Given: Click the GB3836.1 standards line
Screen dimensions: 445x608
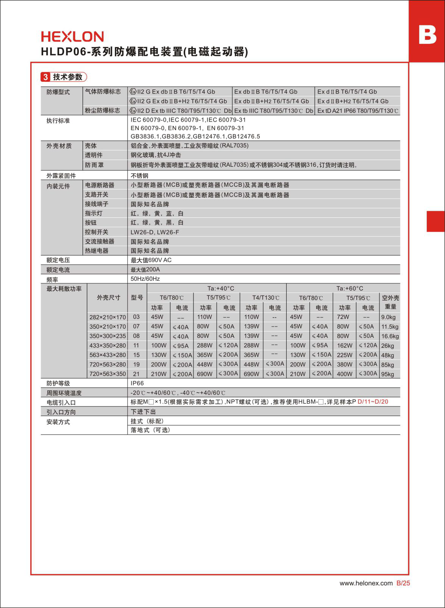Looking at the screenshot, I should 195,136.
